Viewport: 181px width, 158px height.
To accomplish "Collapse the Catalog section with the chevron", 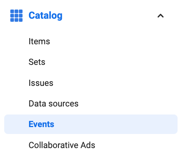I will (160, 16).
